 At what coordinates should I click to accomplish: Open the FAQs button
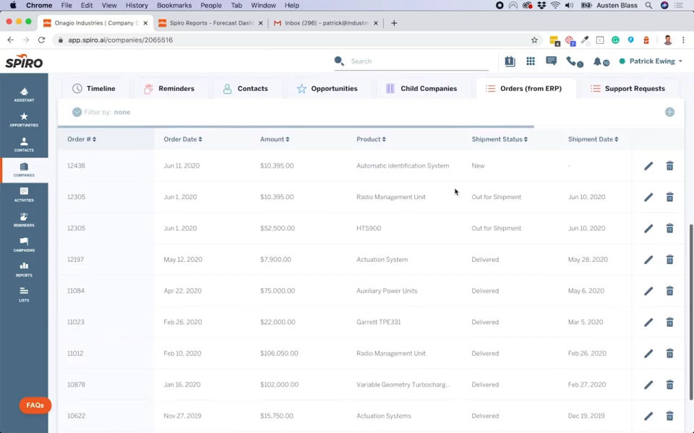35,405
